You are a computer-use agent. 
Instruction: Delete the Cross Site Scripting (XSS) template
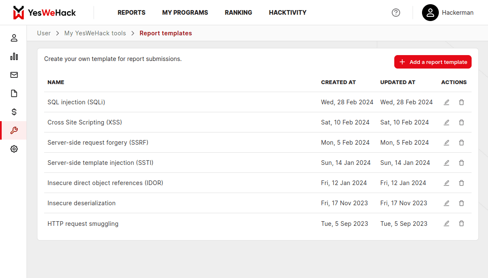coord(462,122)
